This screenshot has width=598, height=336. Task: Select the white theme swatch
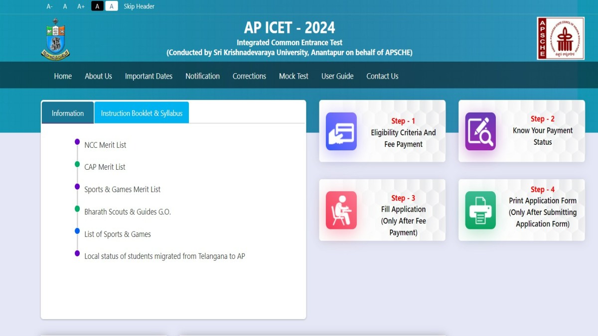(x=112, y=6)
